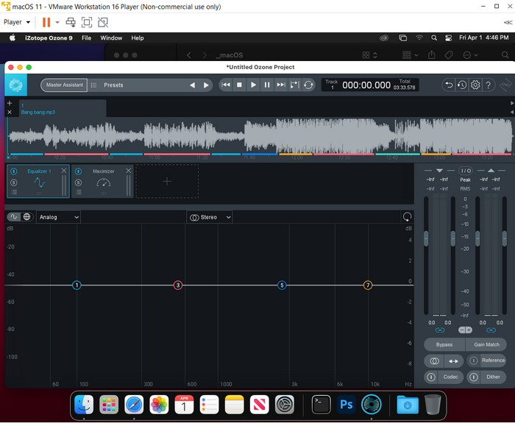Image resolution: width=515 pixels, height=423 pixels.
Task: Toggle Reference power button
Action: click(473, 360)
